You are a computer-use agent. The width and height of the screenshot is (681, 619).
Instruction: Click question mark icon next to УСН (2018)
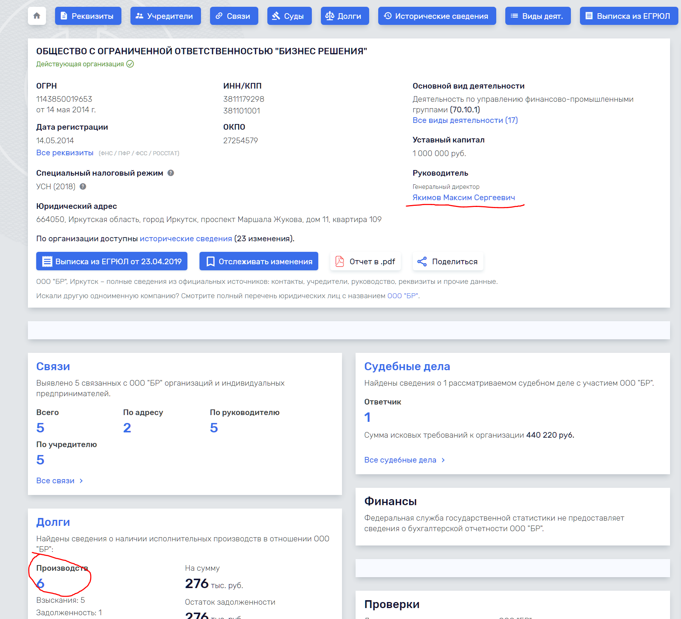pyautogui.click(x=83, y=187)
